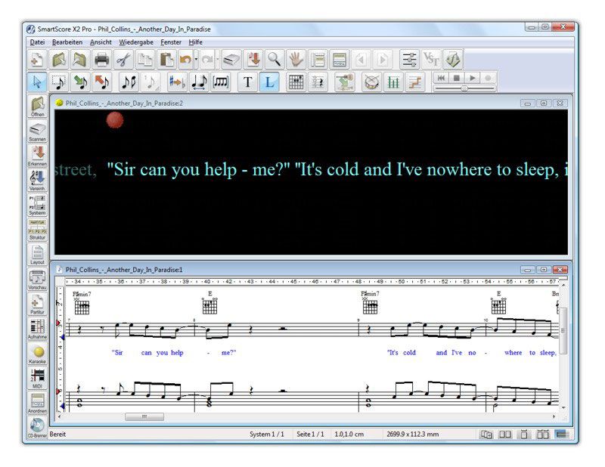
Task: Click the drum icon in toolbar
Action: click(x=371, y=82)
